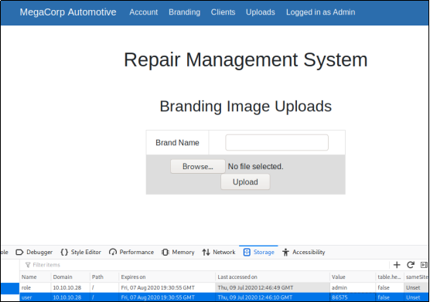Click the MegaCorp Automotive brand link
Image resolution: width=430 pixels, height=302 pixels.
68,12
